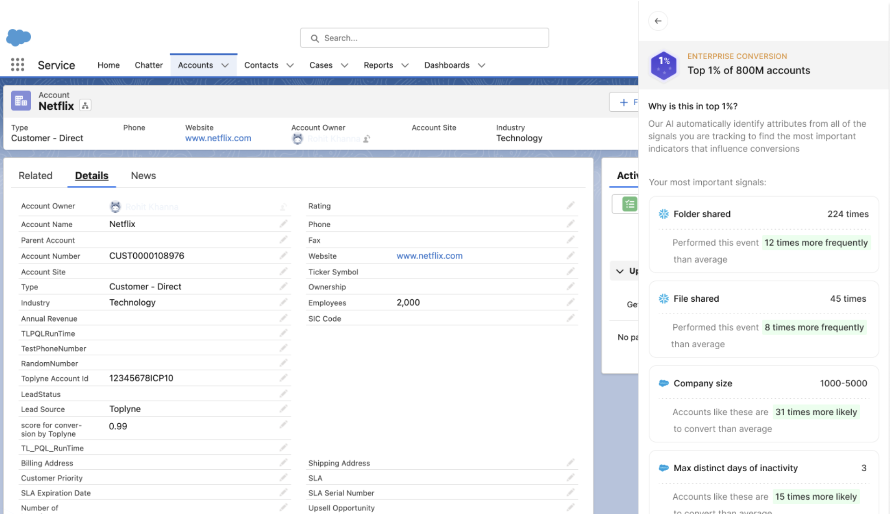
Task: Click the green task list icon in Activity
Action: [x=630, y=204]
